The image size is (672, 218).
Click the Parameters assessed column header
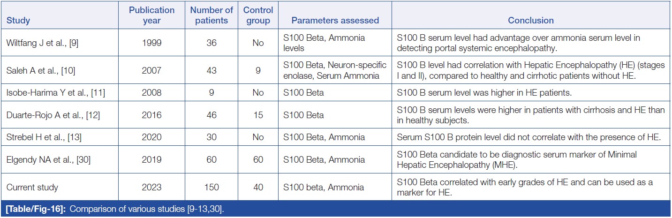click(335, 21)
